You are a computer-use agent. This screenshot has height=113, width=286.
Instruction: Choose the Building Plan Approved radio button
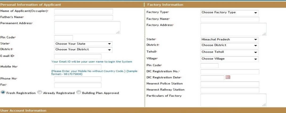coord(79,93)
